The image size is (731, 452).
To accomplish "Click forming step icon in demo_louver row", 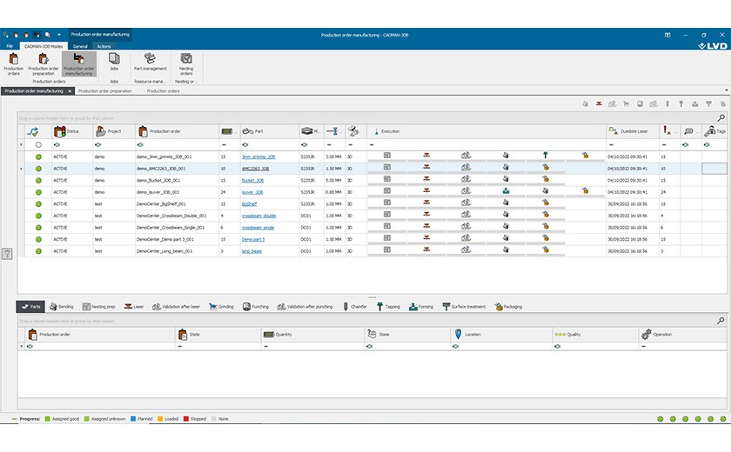I will pyautogui.click(x=506, y=191).
